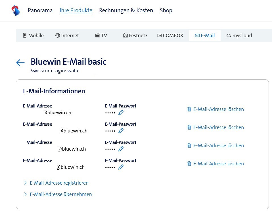Screen dimensions: 272x211
Task: Open the Panorama menu item
Action: [x=40, y=10]
